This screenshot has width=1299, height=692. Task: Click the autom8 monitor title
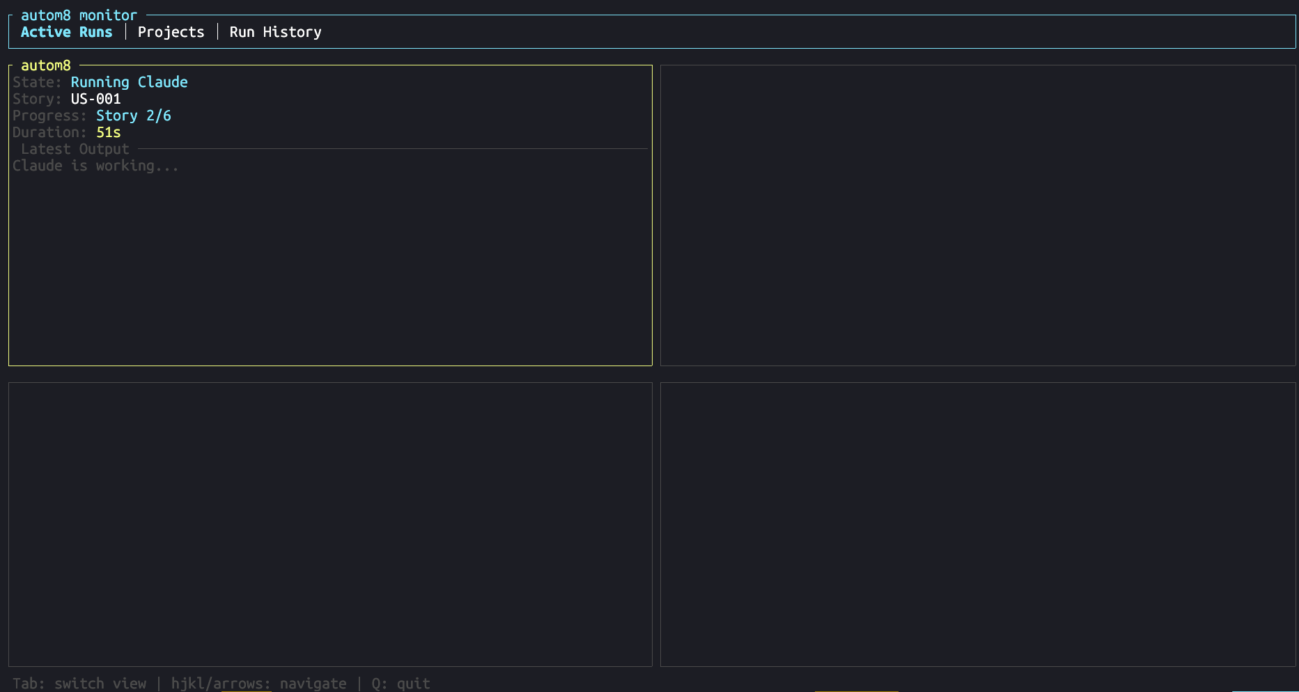[79, 15]
